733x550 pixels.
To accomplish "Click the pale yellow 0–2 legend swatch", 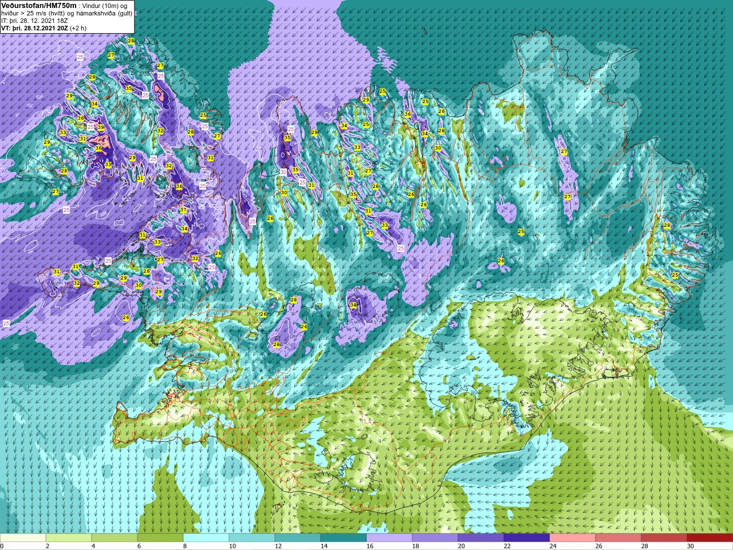I will [x=23, y=538].
